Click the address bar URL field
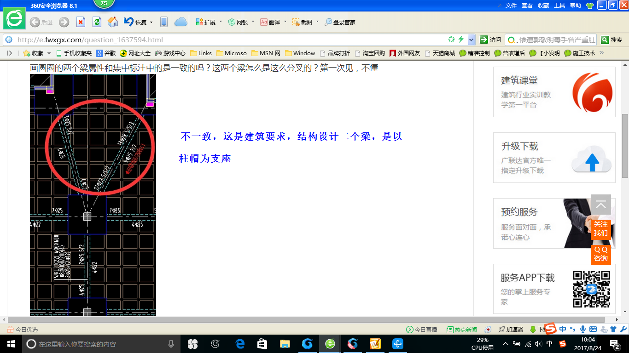This screenshot has height=353, width=629. point(230,40)
